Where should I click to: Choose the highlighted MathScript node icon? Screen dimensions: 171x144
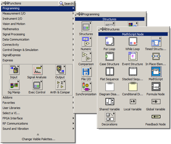pyautogui.click(x=156, y=72)
